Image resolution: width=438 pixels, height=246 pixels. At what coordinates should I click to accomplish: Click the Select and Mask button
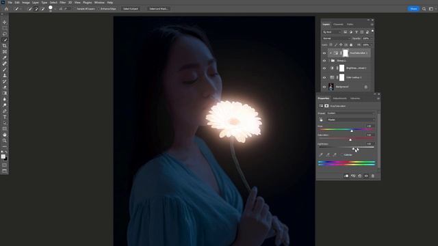[158, 9]
